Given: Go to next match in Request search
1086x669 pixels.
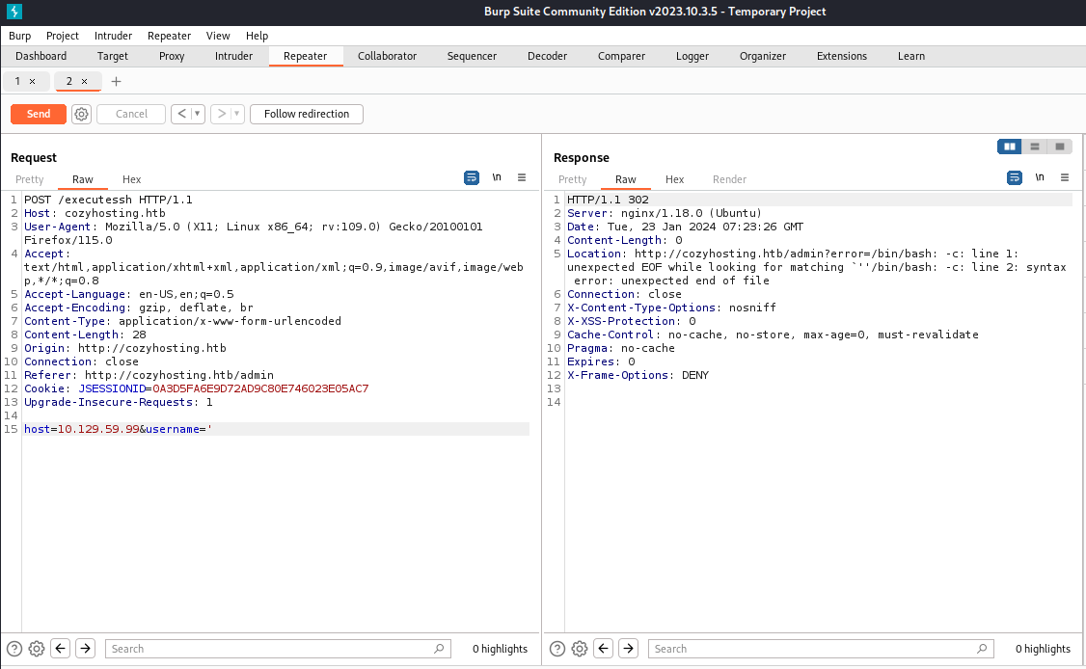Looking at the screenshot, I should pyautogui.click(x=85, y=649).
